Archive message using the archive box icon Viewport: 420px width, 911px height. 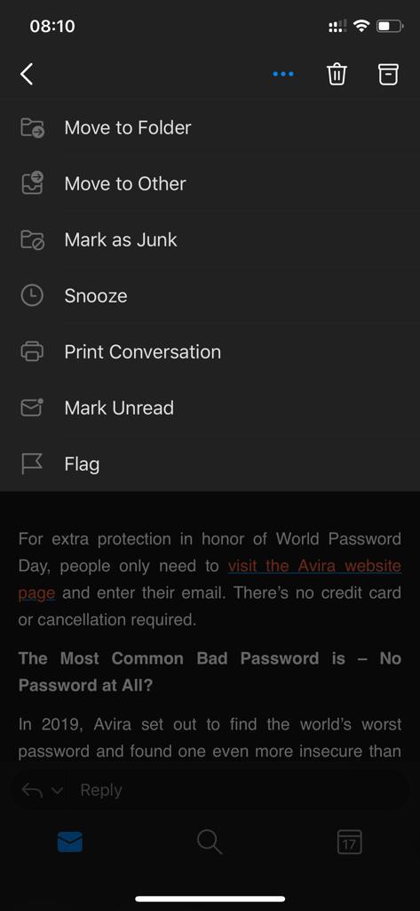click(389, 75)
